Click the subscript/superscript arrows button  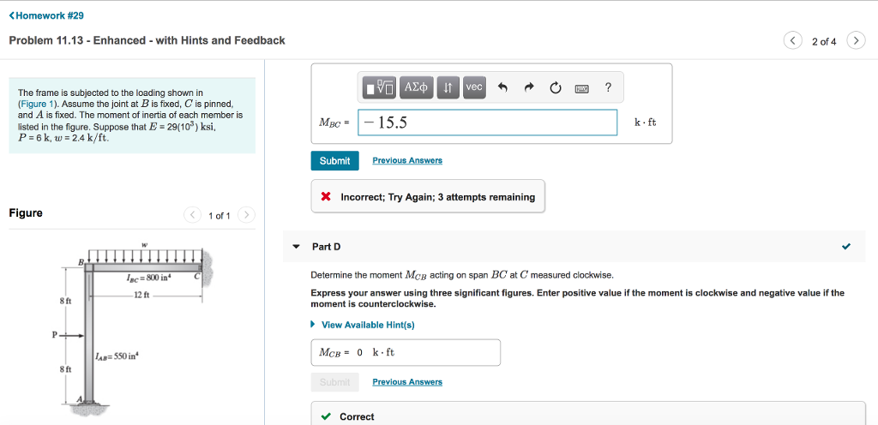coord(448,87)
